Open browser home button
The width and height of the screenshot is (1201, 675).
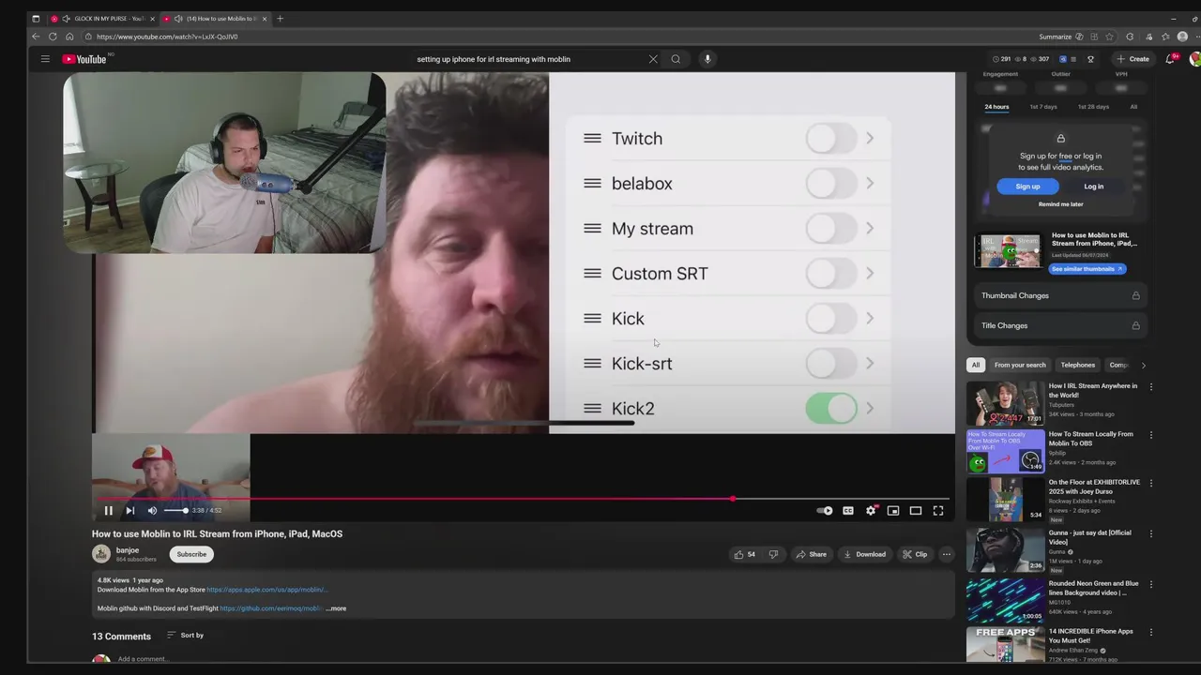(69, 37)
